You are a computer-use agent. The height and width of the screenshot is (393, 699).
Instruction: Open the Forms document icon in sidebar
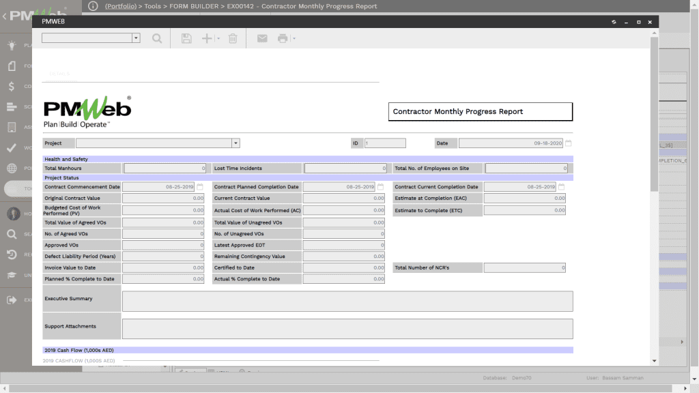coord(12,66)
